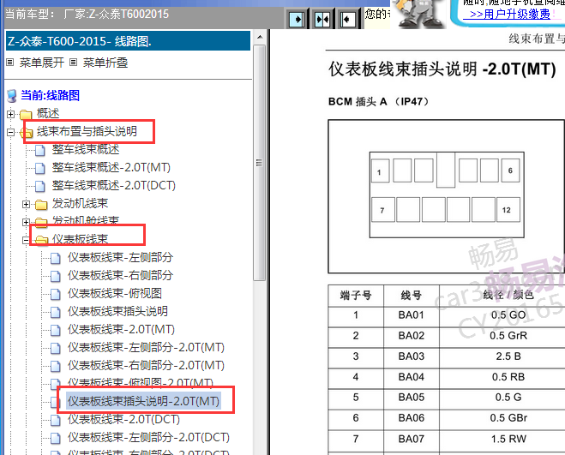Click the 端子号 column header
565x455 pixels.
pyautogui.click(x=356, y=296)
